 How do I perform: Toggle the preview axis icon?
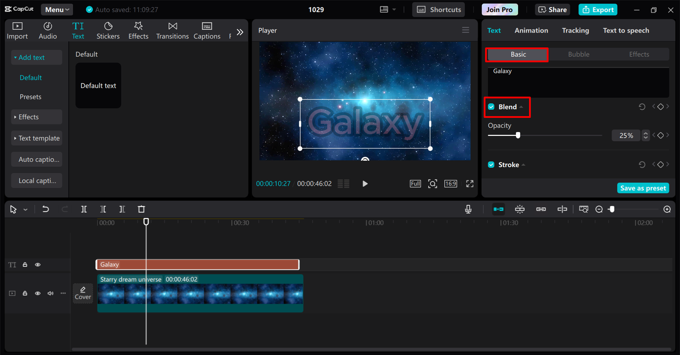pyautogui.click(x=562, y=209)
